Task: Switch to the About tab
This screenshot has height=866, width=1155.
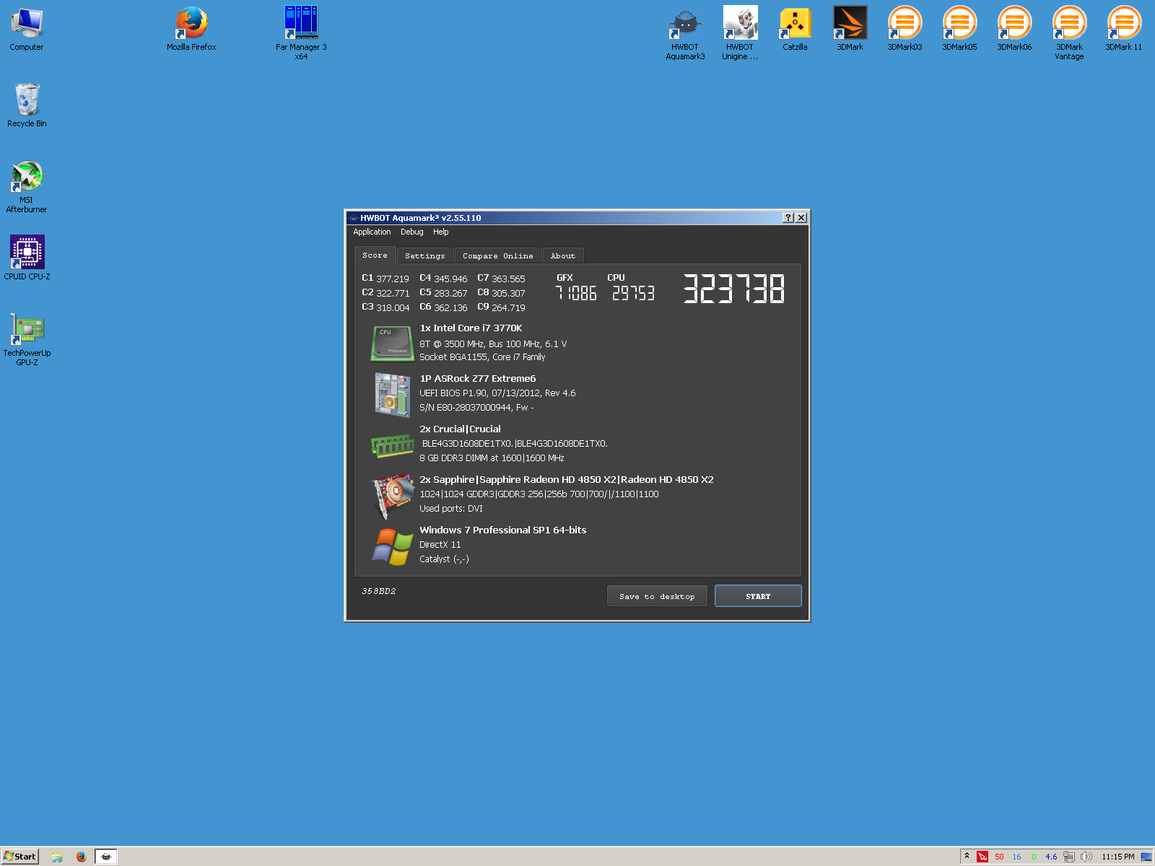Action: [563, 255]
